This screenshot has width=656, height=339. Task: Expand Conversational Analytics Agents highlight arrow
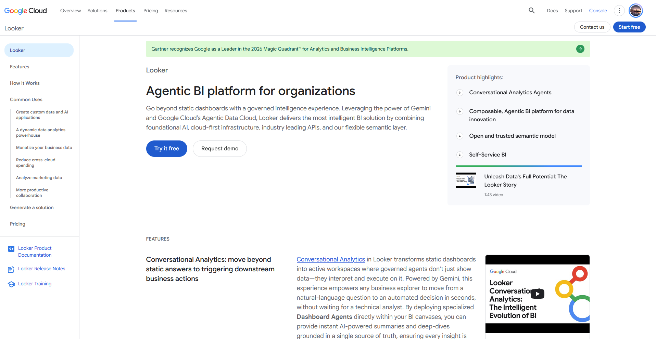pos(460,93)
